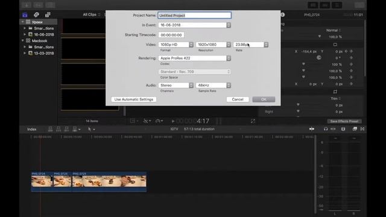Toggle keyframe for Anchor row
The height and width of the screenshot is (217, 386).
[351, 84]
